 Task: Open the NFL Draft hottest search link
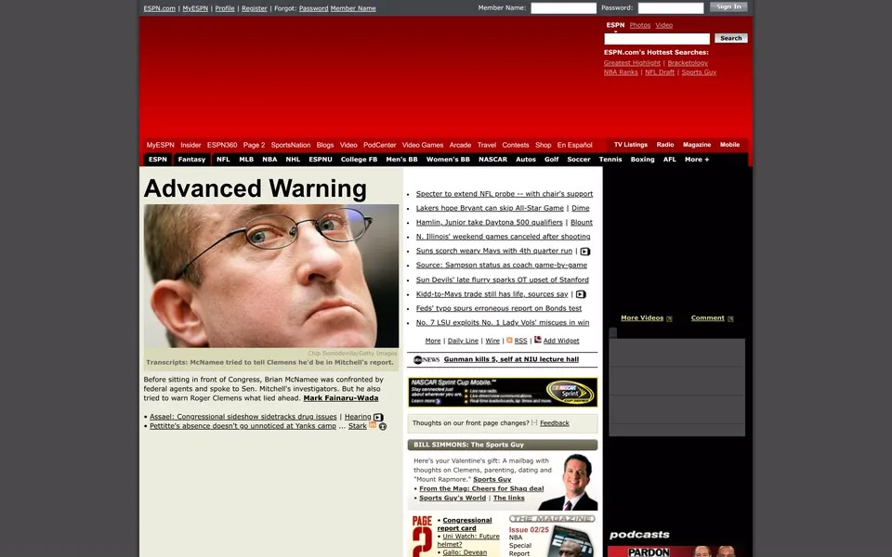pos(660,72)
